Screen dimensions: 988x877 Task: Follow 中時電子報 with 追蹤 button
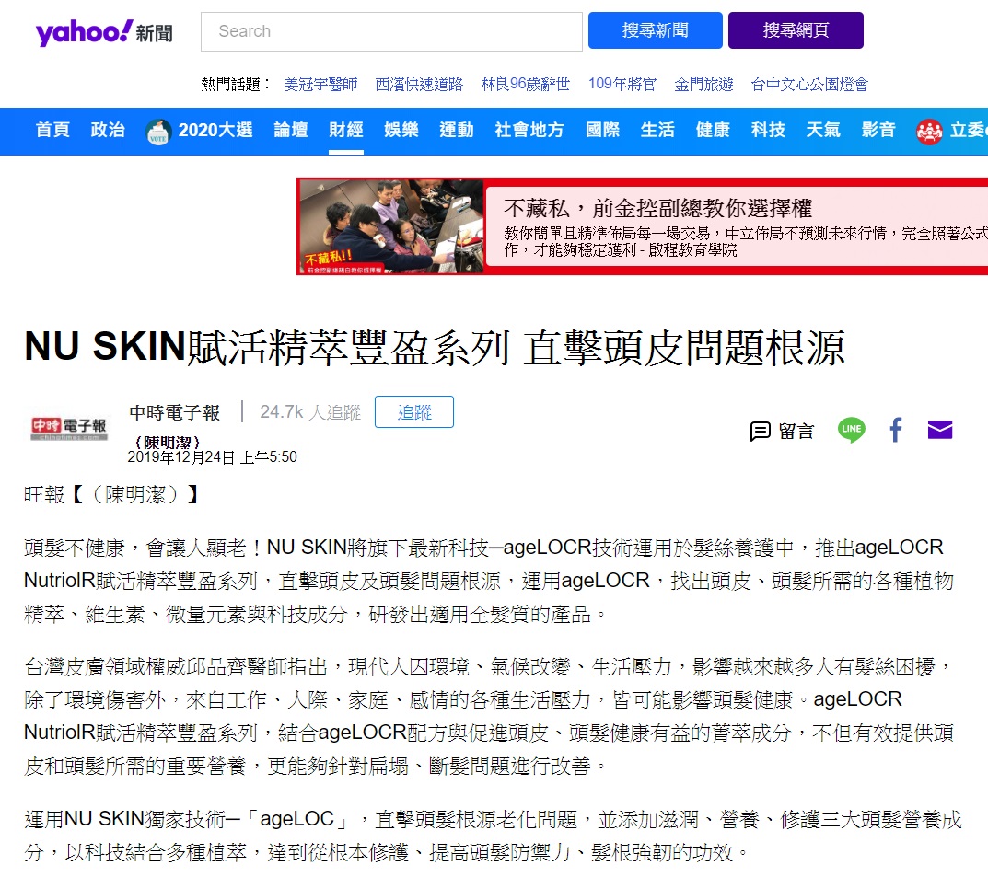pos(414,411)
